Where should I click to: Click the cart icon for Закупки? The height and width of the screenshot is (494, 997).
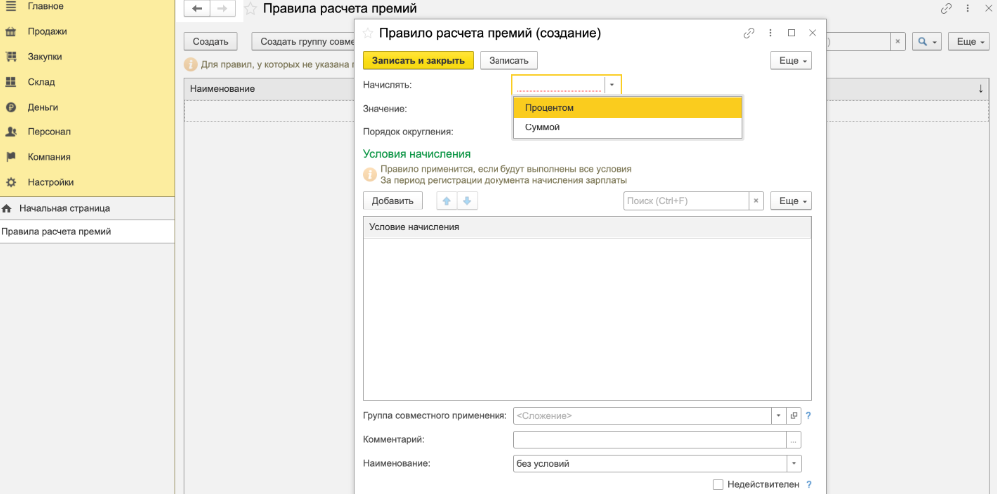pos(10,57)
